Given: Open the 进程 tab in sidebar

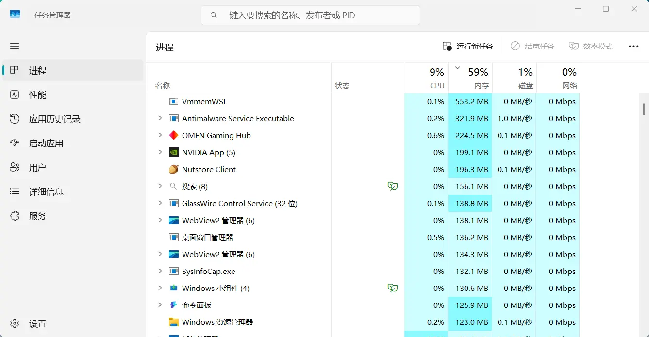Looking at the screenshot, I should click(x=73, y=70).
